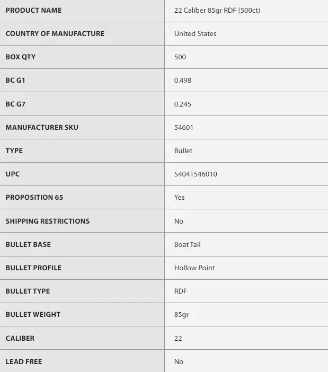
Task: Click the product name value 22 Caliber 85gr RDF
Action: pos(217,10)
